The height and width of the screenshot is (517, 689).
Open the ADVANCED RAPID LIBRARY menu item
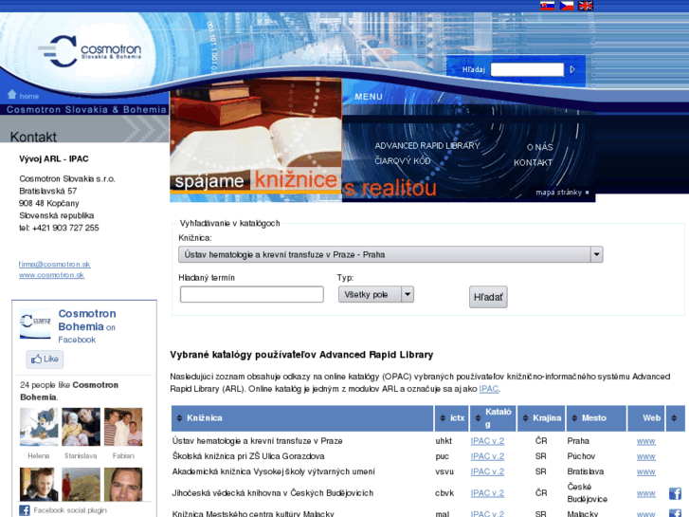(x=427, y=146)
